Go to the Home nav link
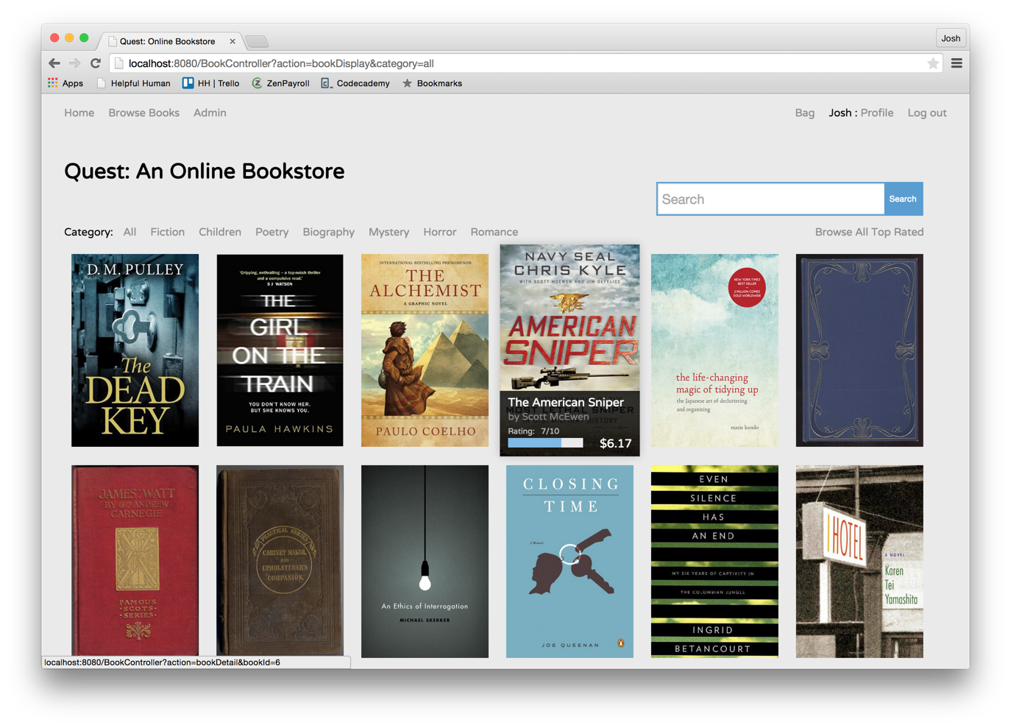Screen dimensions: 1011x728 point(79,113)
